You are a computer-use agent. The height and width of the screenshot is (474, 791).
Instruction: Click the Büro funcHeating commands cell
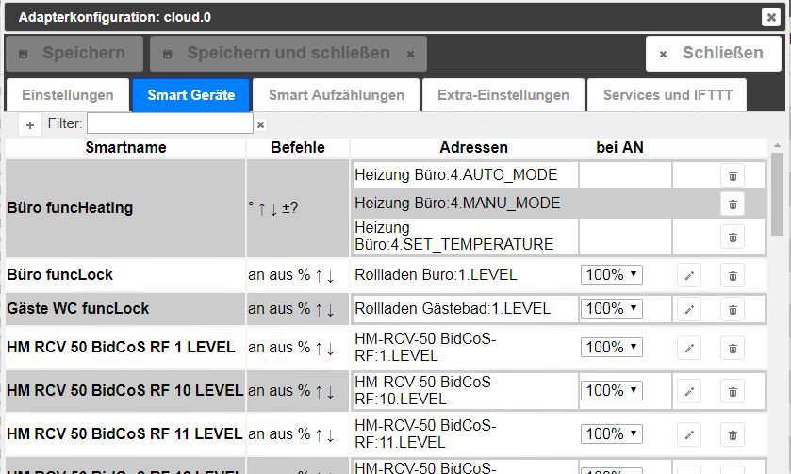coord(298,208)
